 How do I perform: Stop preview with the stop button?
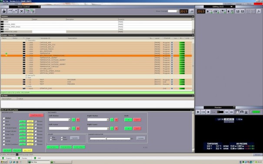(208, 112)
